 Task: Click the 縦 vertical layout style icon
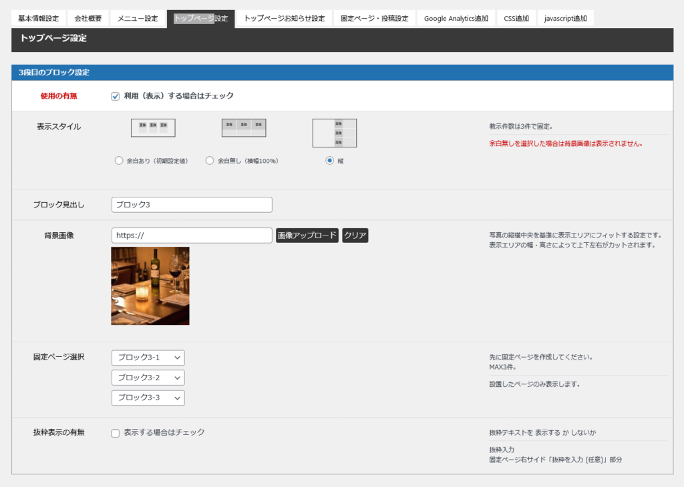coord(335,133)
